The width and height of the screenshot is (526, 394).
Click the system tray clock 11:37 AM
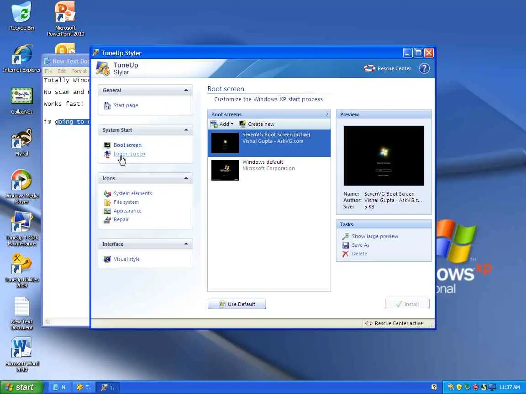509,387
